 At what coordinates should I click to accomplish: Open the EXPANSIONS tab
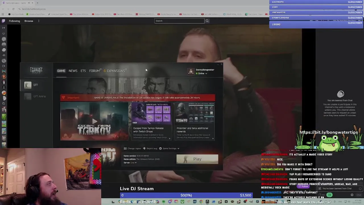click(x=115, y=71)
